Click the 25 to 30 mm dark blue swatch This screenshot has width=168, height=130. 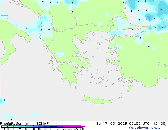pos(54,127)
